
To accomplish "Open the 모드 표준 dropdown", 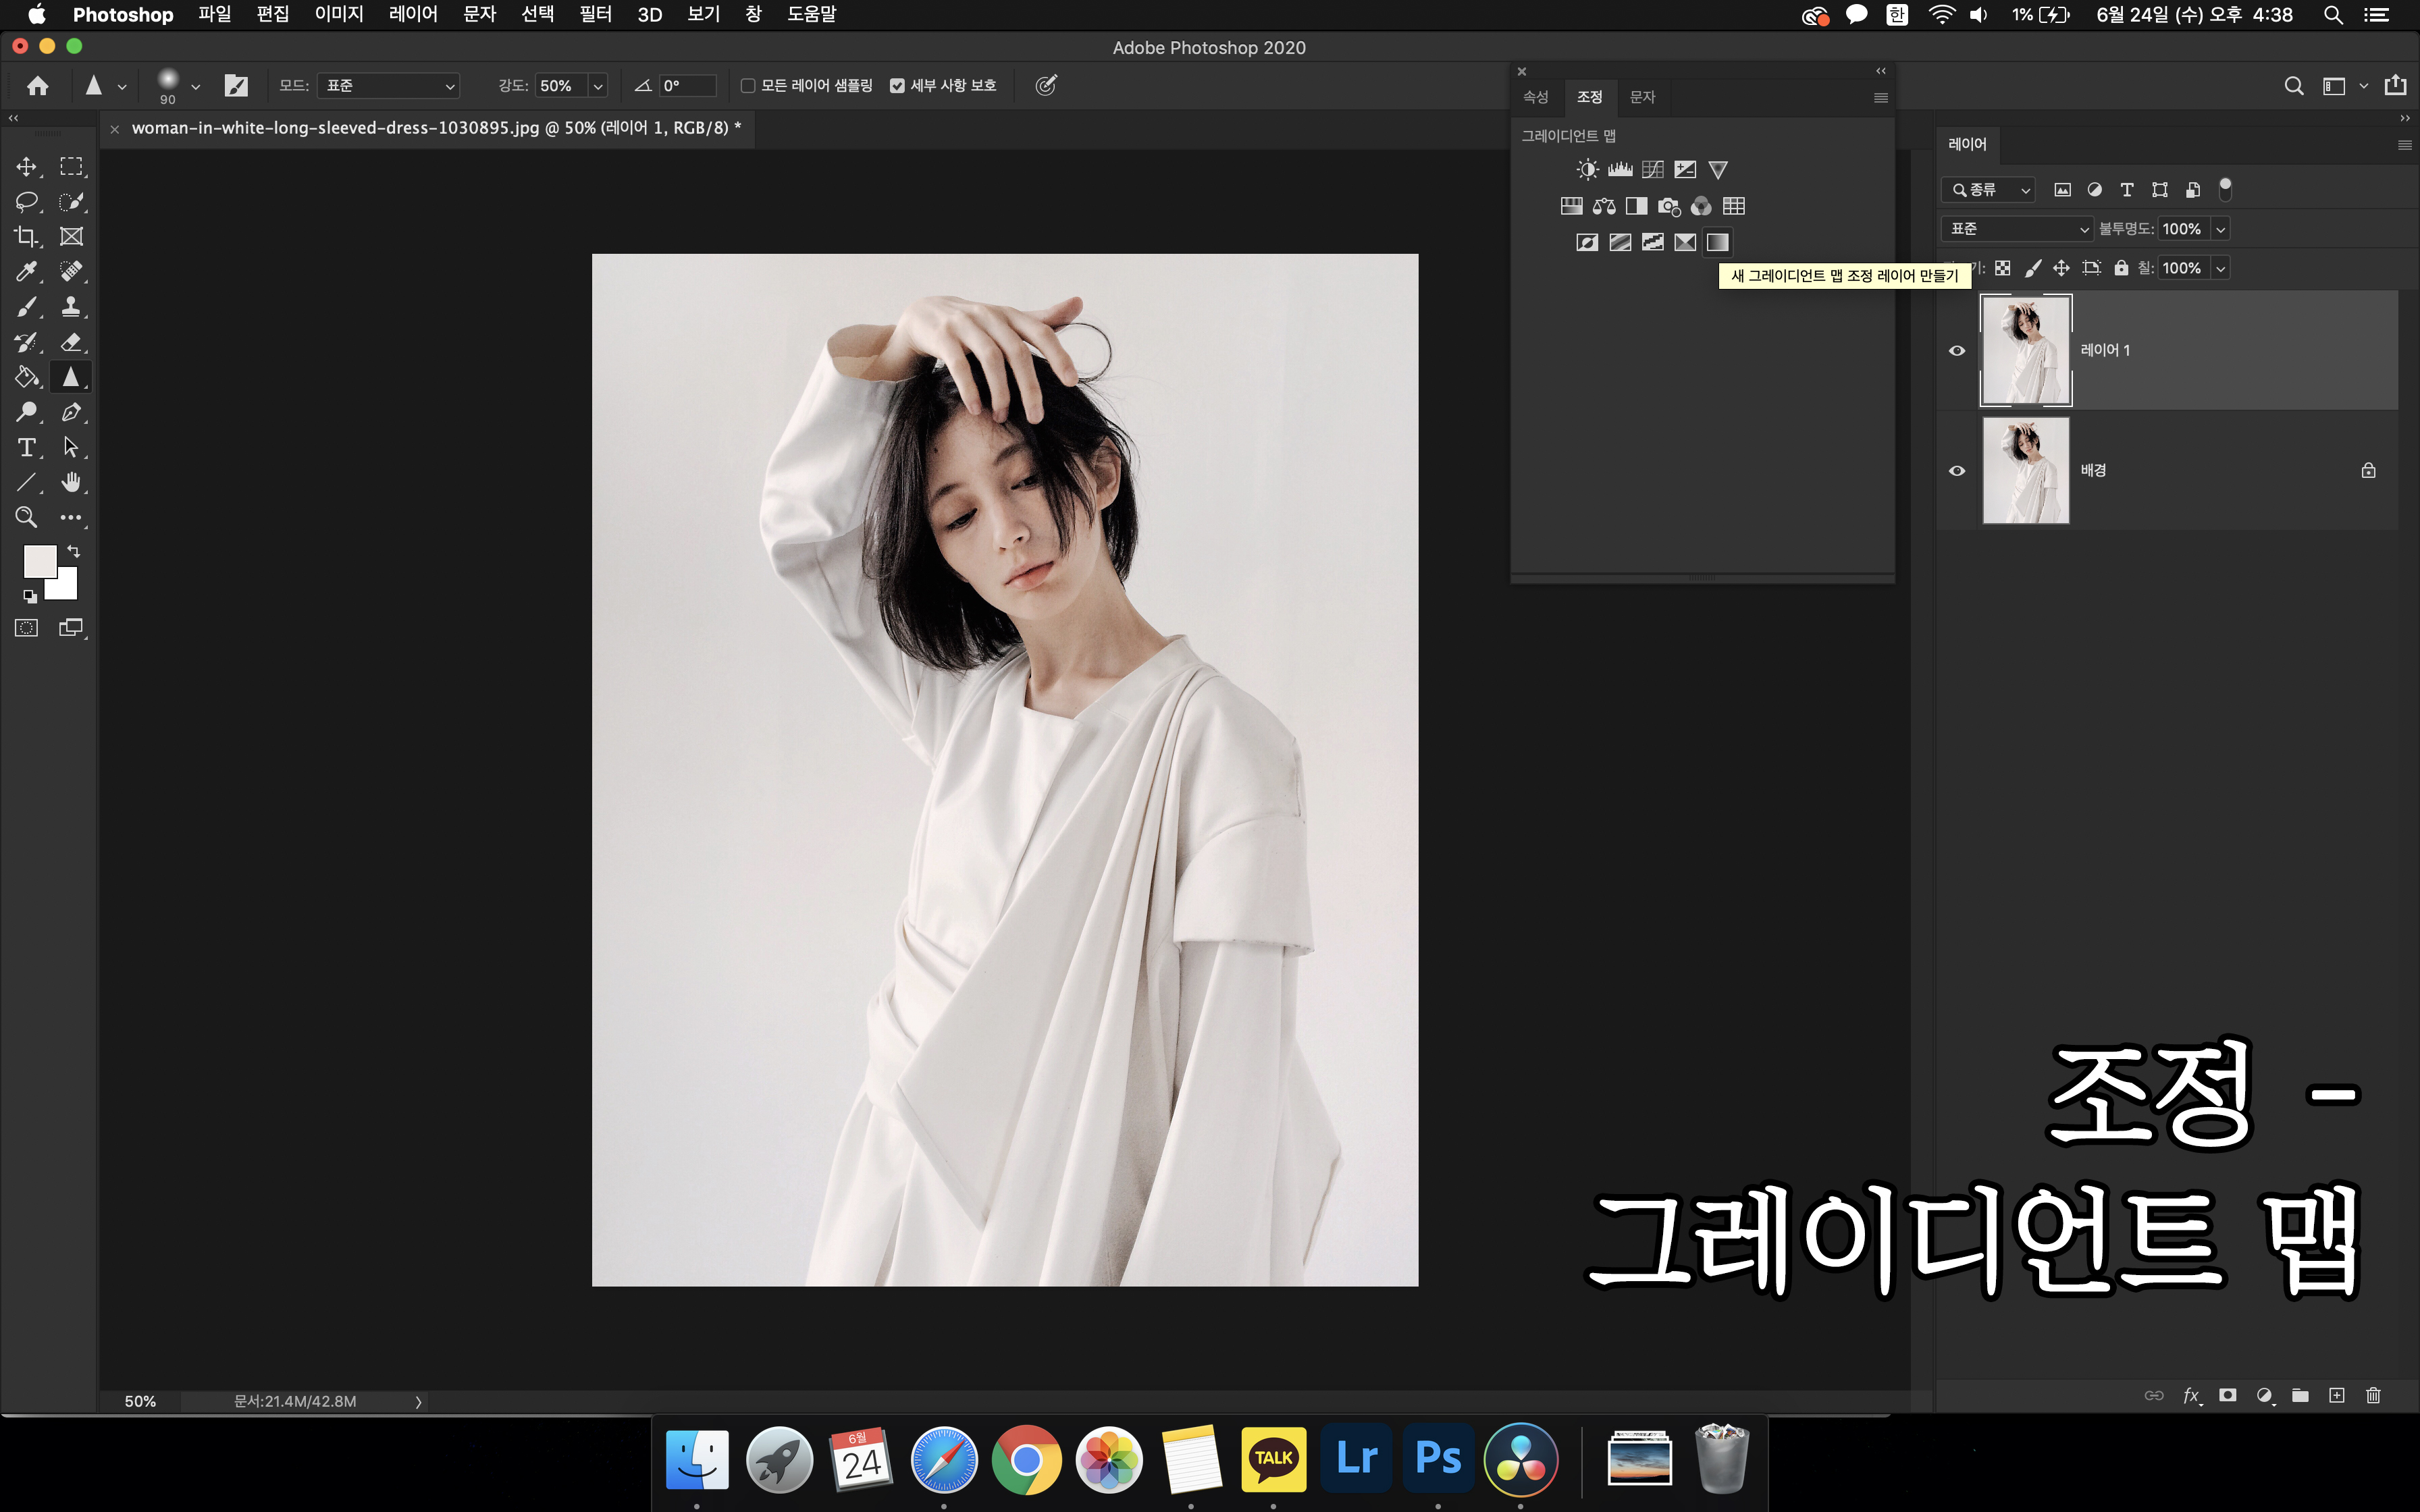I will tap(388, 86).
